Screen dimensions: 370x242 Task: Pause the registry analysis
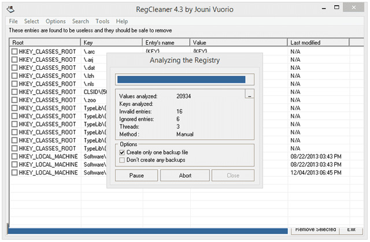point(136,175)
